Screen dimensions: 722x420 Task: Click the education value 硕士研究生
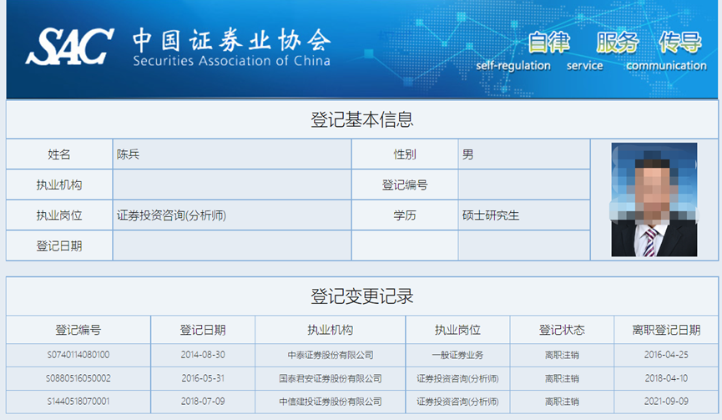tap(491, 215)
